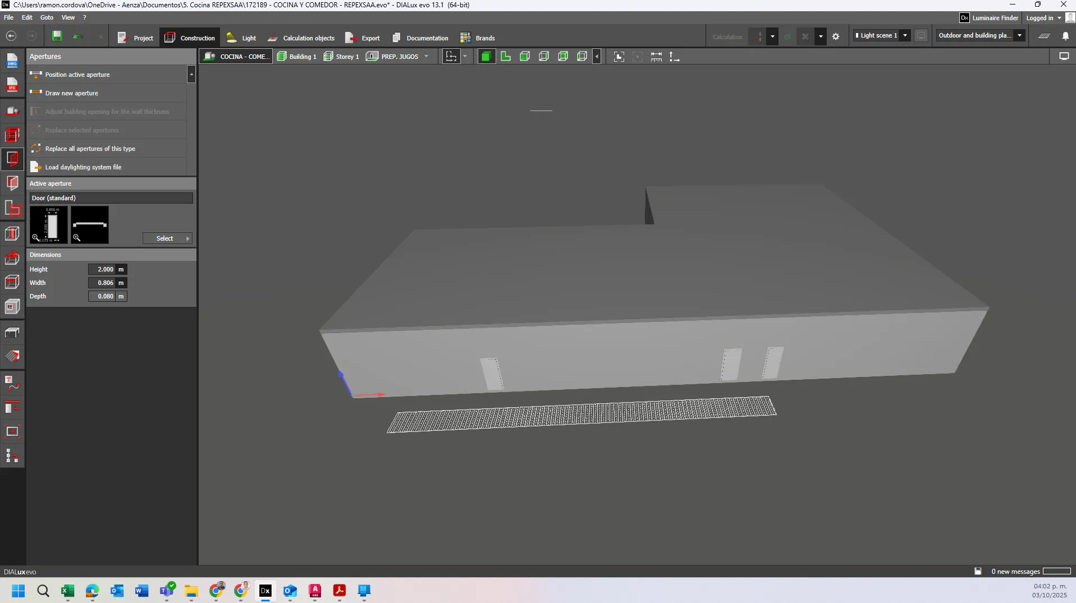
Task: Click the set coordinate origin icon
Action: [x=675, y=57]
